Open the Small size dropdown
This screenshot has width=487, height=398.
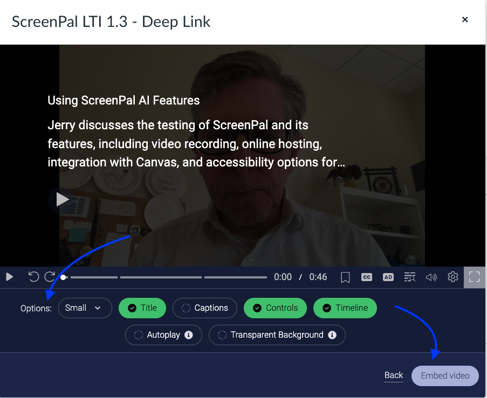pyautogui.click(x=85, y=308)
